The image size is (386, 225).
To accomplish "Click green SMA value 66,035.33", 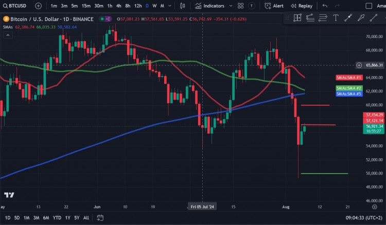I will click(46, 27).
